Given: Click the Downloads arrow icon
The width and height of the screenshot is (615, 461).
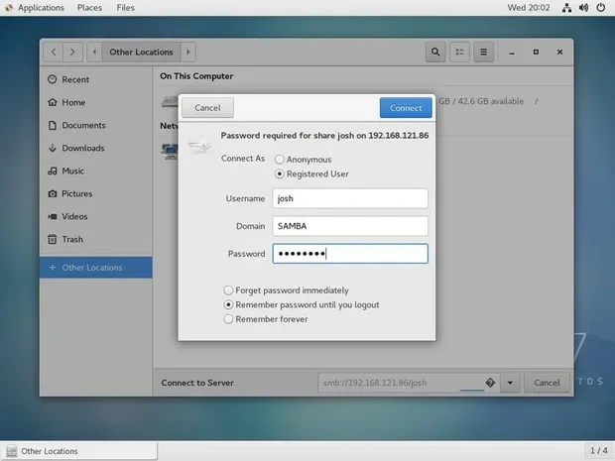Looking at the screenshot, I should point(53,148).
